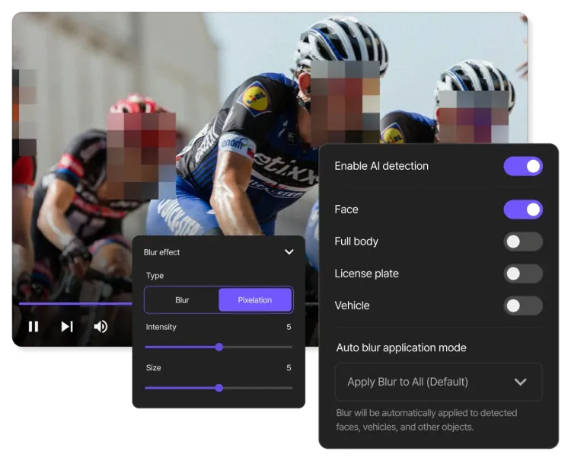
Task: Open the Apply Blur to All dropdown
Action: pos(439,382)
